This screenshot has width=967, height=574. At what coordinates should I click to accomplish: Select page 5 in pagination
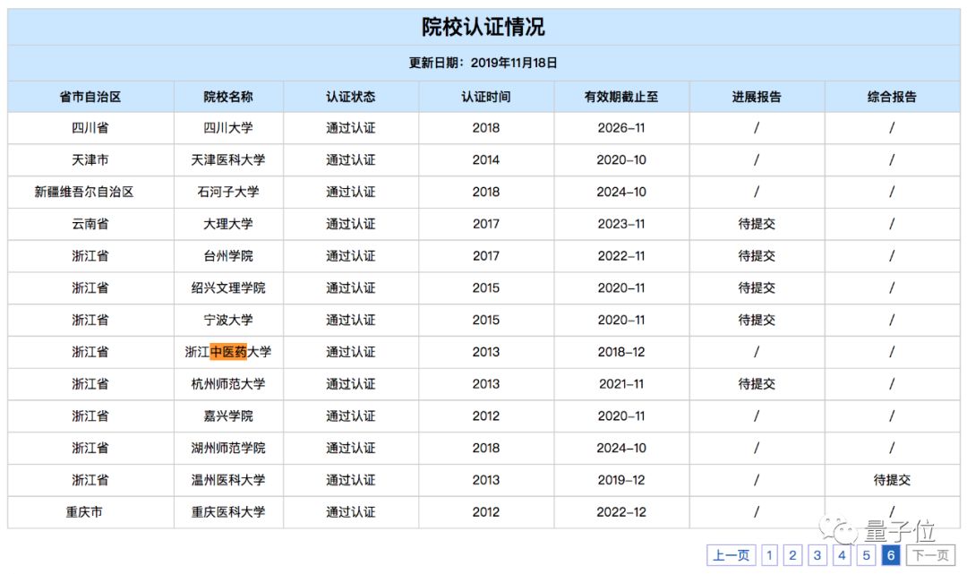pos(866,555)
